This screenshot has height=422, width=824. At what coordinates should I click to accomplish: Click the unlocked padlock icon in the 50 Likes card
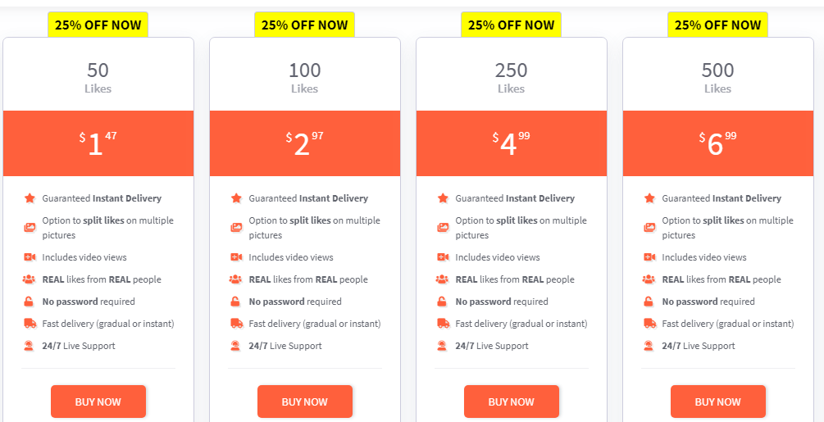(x=30, y=302)
